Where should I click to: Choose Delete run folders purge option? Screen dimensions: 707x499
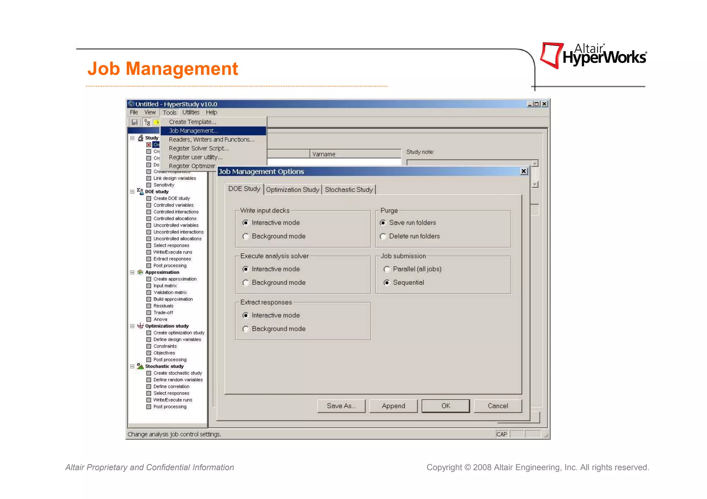(x=383, y=236)
